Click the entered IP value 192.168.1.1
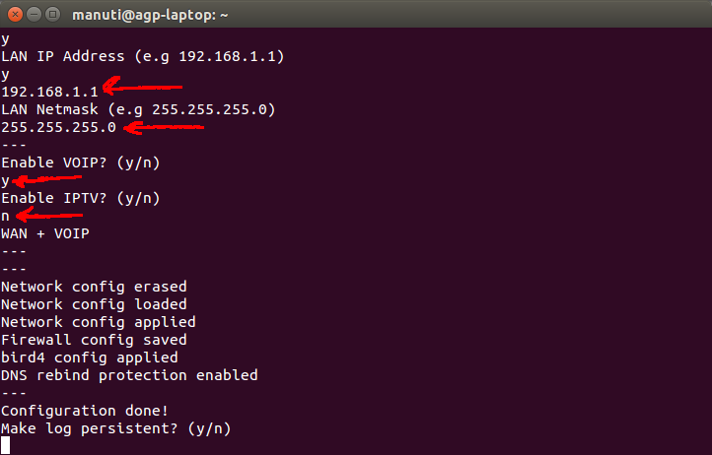712x455 pixels. [50, 92]
